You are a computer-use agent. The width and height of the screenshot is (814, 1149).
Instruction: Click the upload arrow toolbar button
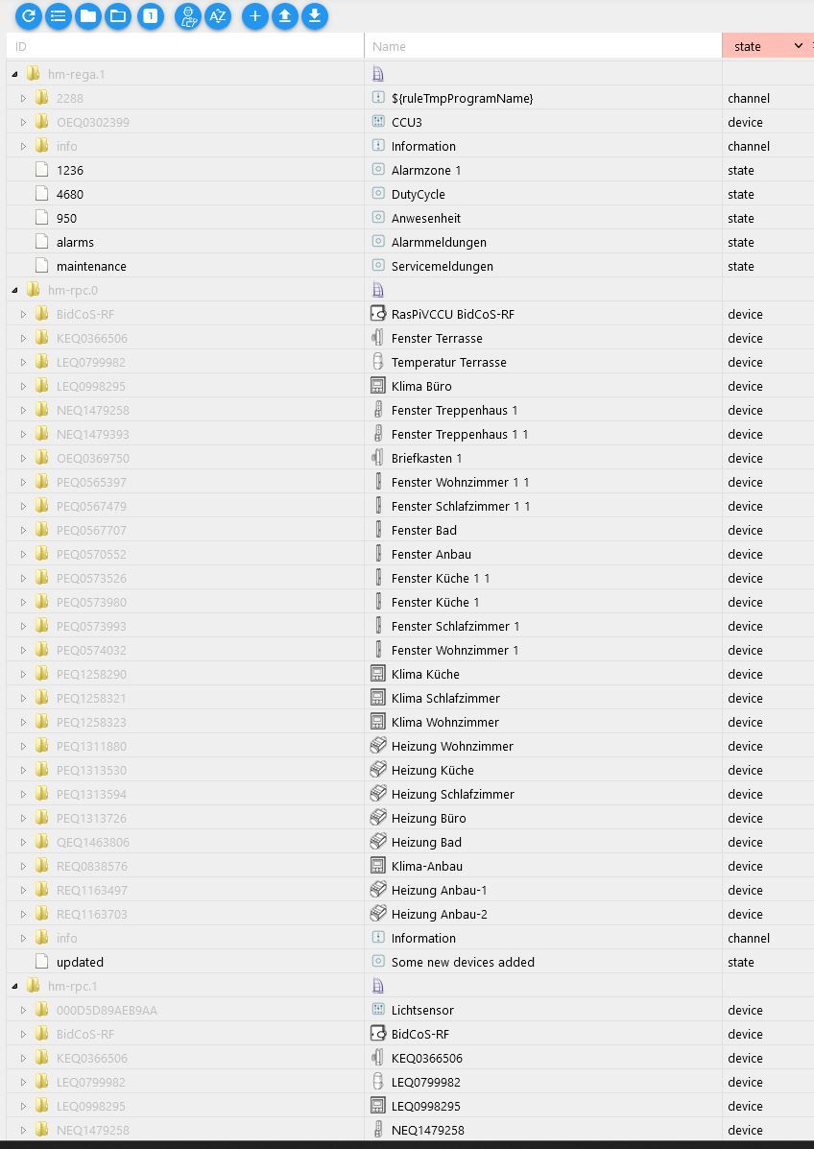[284, 15]
